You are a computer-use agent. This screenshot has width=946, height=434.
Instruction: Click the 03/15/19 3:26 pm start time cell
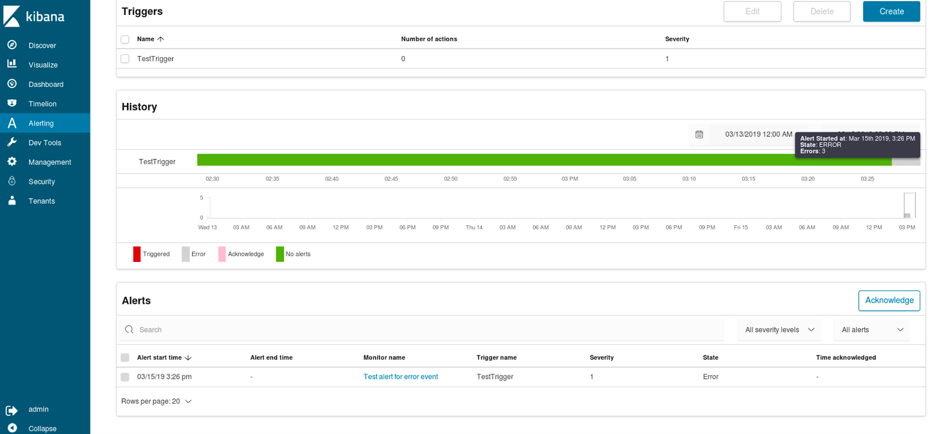164,377
